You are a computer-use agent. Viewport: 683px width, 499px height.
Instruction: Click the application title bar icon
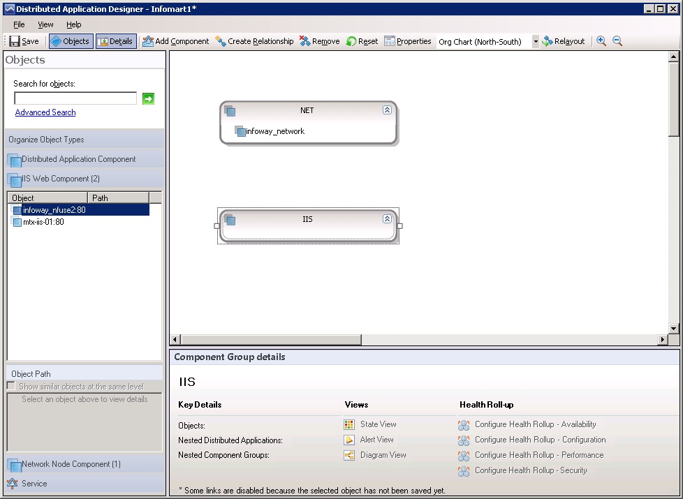(x=9, y=8)
